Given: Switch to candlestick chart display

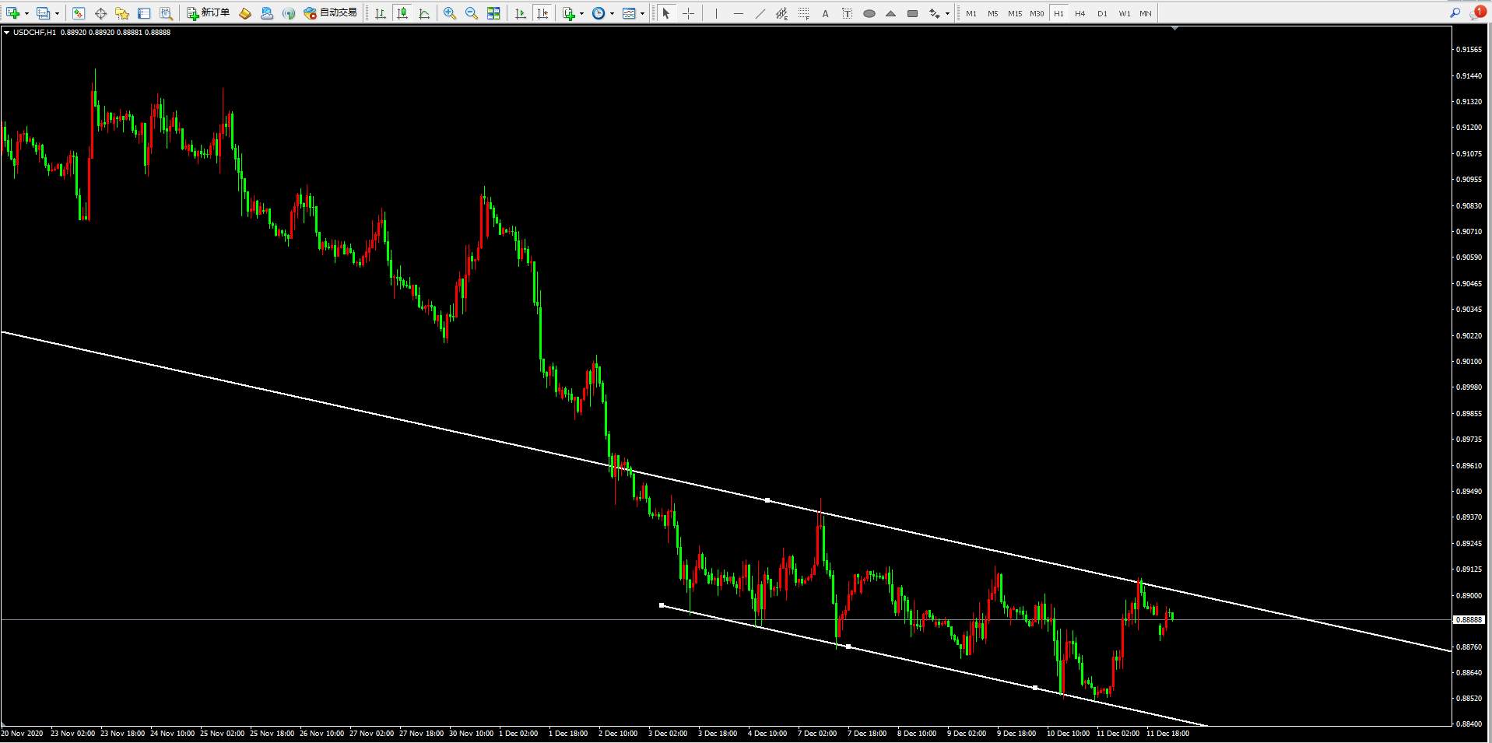Looking at the screenshot, I should (402, 13).
